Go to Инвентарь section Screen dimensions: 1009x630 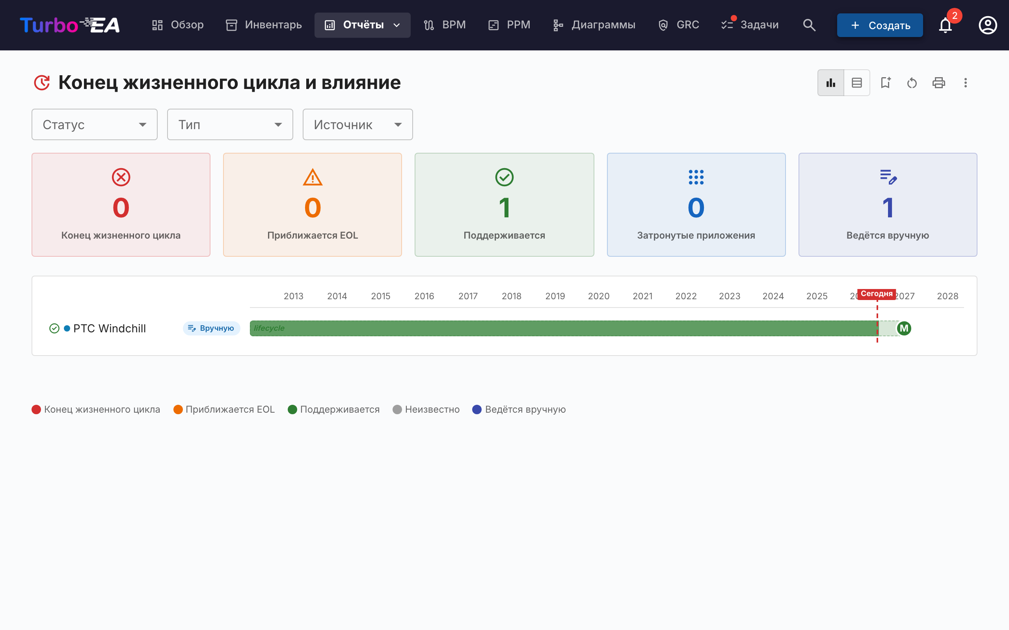[264, 25]
